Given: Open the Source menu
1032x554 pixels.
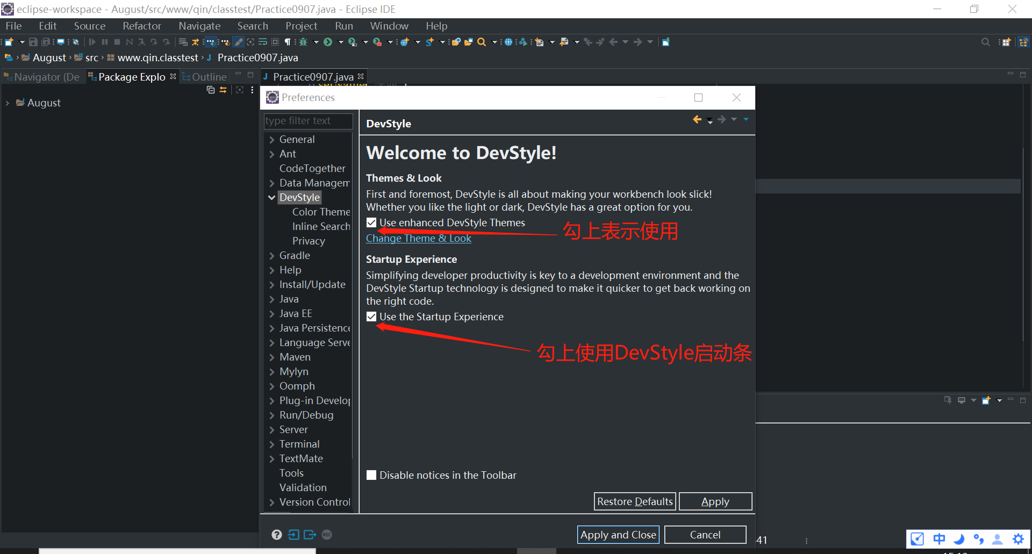Looking at the screenshot, I should pyautogui.click(x=90, y=26).
